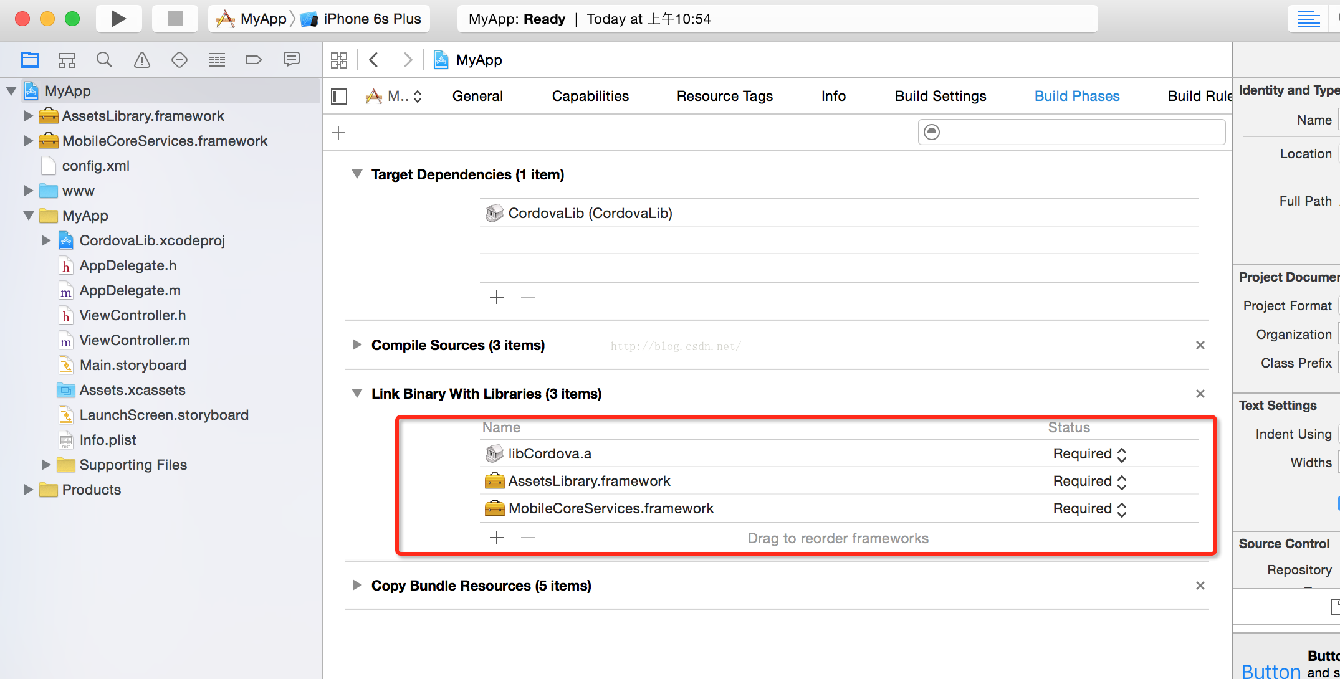This screenshot has width=1340, height=679.
Task: Choose the MyApp scheme in toolbar
Action: [x=251, y=19]
